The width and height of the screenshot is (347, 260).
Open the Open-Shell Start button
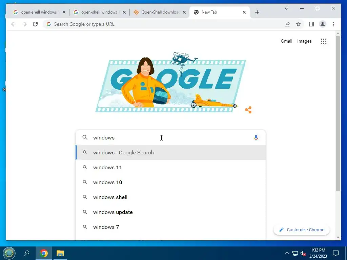pyautogui.click(x=9, y=253)
